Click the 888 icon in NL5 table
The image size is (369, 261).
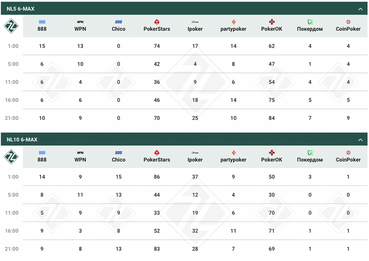(42, 22)
